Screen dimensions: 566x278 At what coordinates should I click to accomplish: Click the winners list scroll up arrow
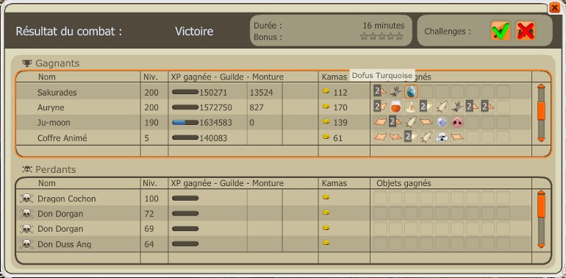pyautogui.click(x=541, y=86)
